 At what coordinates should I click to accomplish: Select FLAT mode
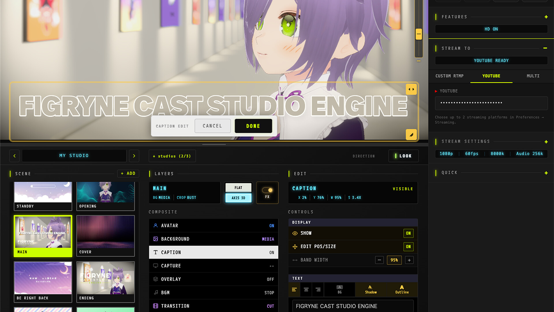(238, 187)
